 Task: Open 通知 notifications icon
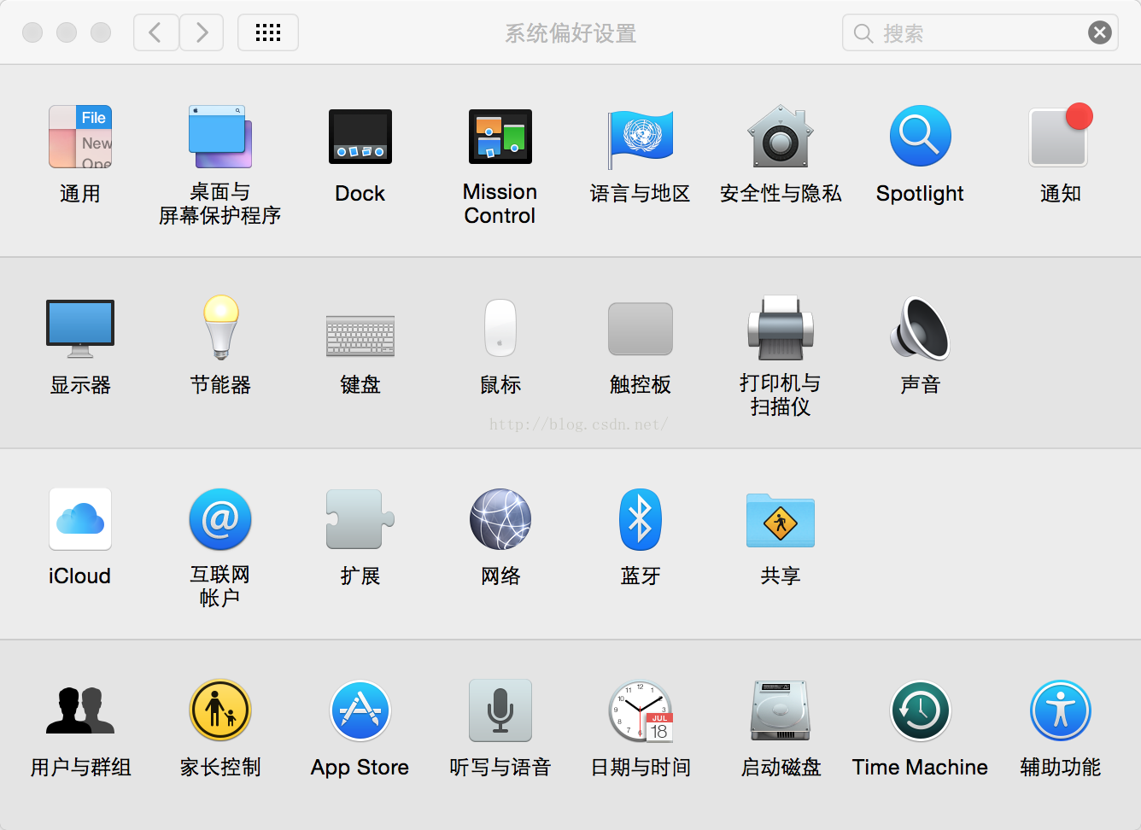(x=1061, y=135)
